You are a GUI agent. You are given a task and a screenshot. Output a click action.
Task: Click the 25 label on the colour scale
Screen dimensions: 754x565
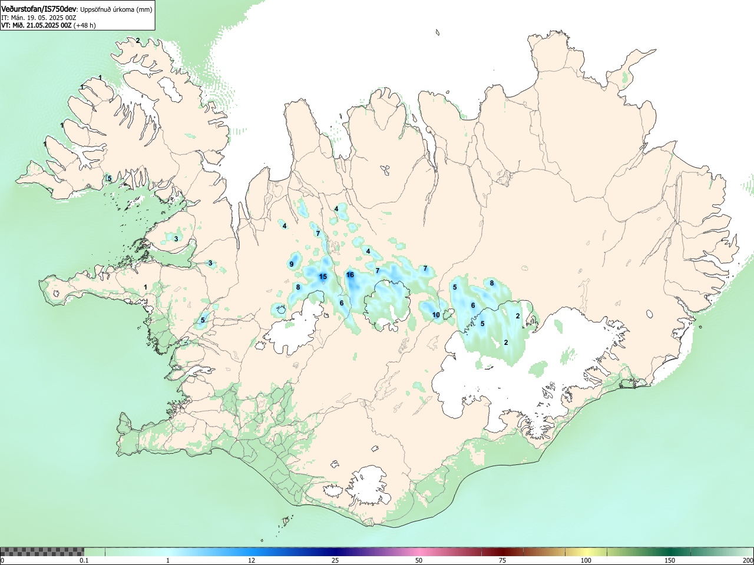335,560
